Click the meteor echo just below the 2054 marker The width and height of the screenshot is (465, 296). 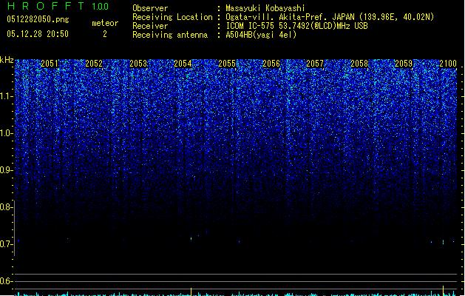point(191,238)
